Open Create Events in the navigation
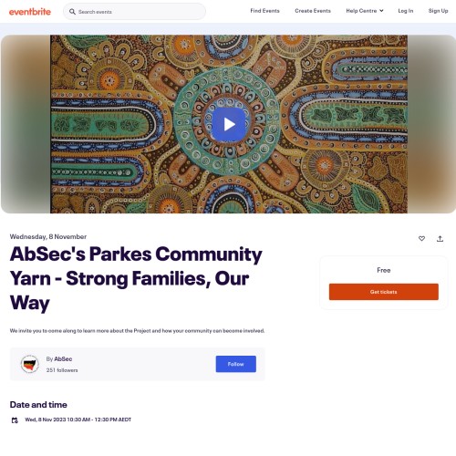Viewport: 456px width, 456px height. [x=313, y=11]
